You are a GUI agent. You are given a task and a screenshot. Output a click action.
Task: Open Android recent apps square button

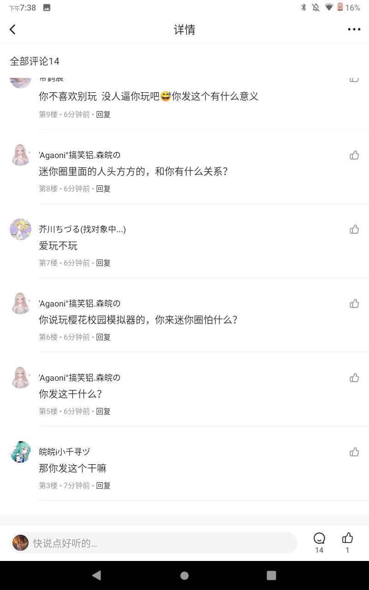click(x=271, y=575)
